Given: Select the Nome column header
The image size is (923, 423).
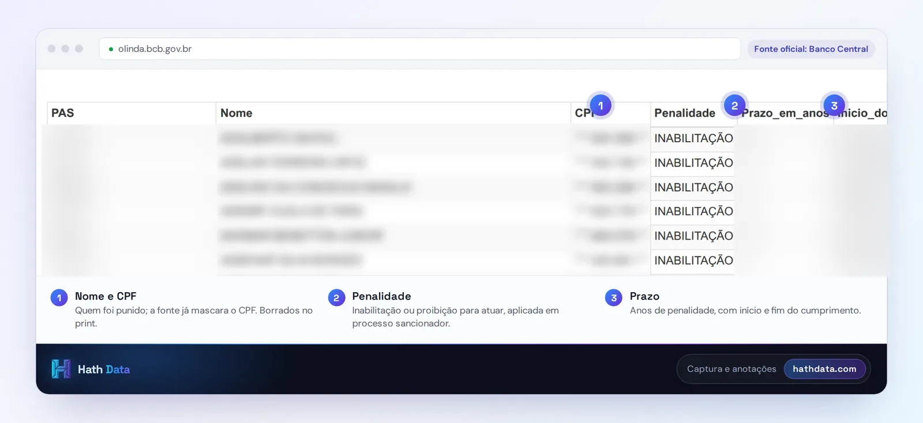Looking at the screenshot, I should (393, 113).
